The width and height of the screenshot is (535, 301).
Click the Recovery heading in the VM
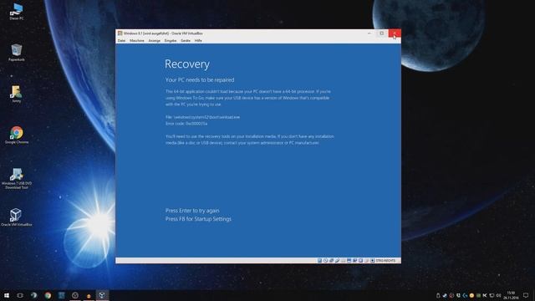pyautogui.click(x=187, y=64)
